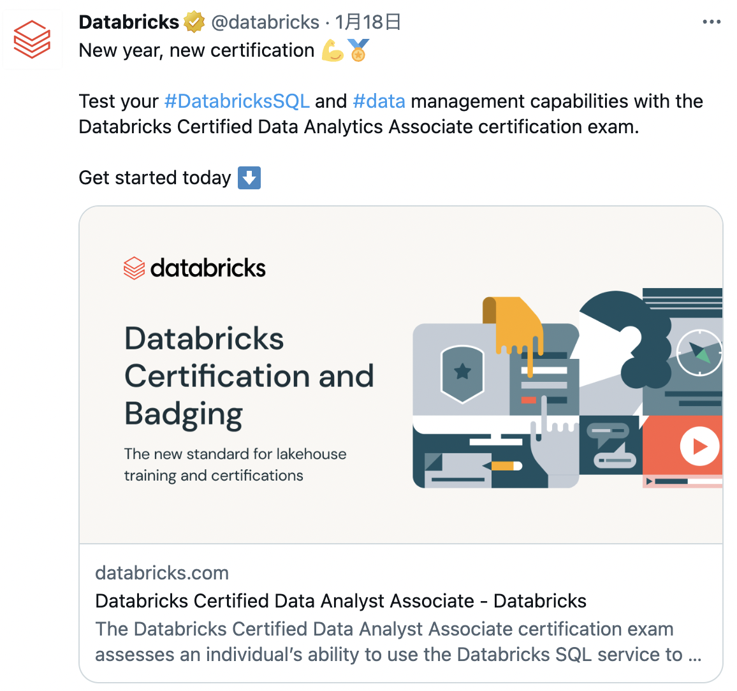Open the tweet's 1月18日 timestamp
Image resolution: width=737 pixels, height=691 pixels.
coord(368,22)
